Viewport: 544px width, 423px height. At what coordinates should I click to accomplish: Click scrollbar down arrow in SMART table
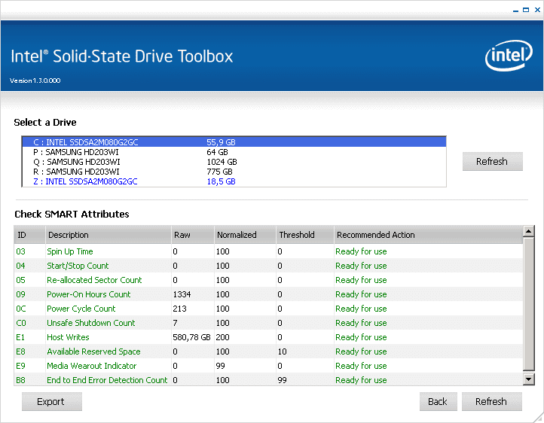click(528, 379)
